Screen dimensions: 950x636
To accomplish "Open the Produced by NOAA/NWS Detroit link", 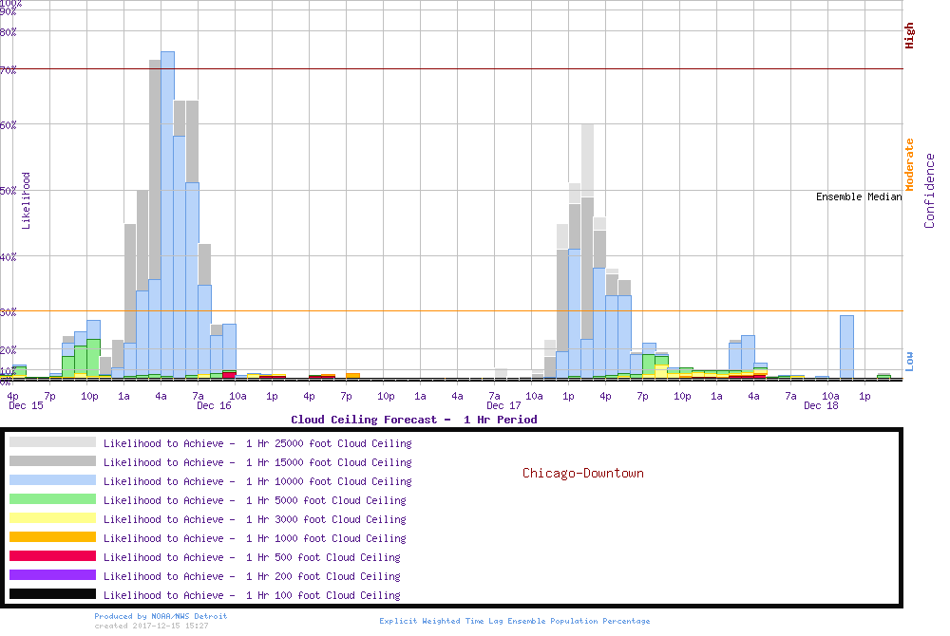I will pos(161,616).
